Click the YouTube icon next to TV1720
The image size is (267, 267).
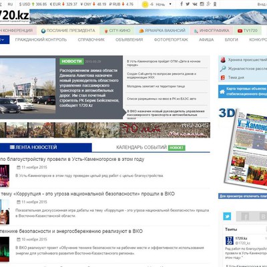pos(240,31)
